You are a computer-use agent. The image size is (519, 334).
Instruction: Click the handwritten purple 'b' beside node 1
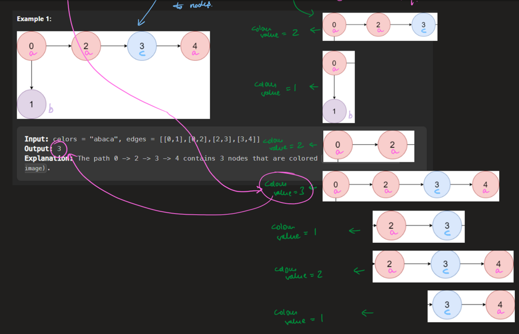click(51, 109)
